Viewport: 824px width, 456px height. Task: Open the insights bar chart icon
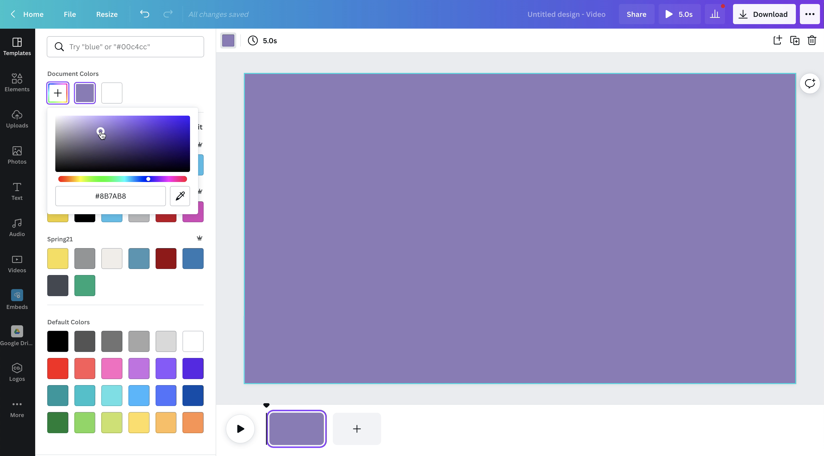pos(715,14)
